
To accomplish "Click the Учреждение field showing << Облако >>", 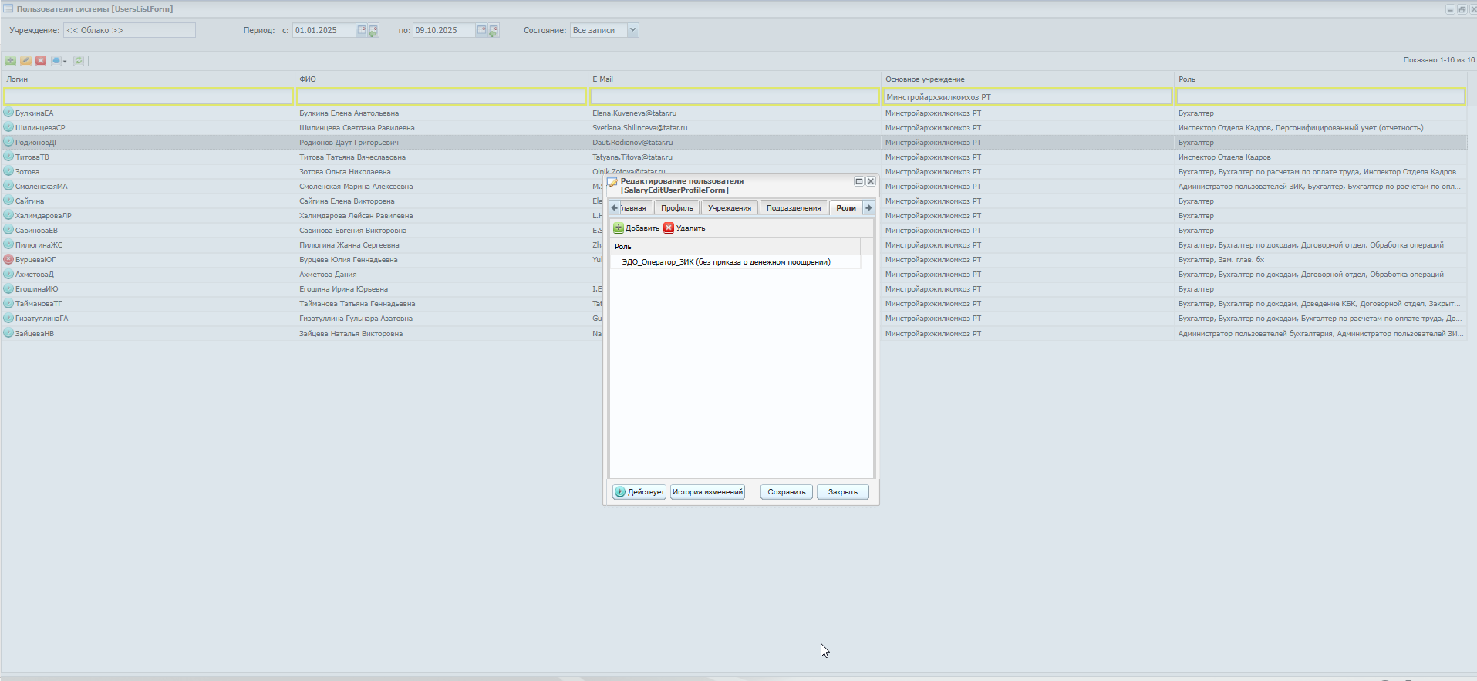I will [130, 30].
